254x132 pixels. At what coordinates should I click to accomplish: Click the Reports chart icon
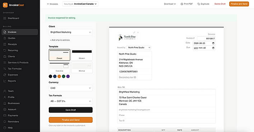click(5, 81)
